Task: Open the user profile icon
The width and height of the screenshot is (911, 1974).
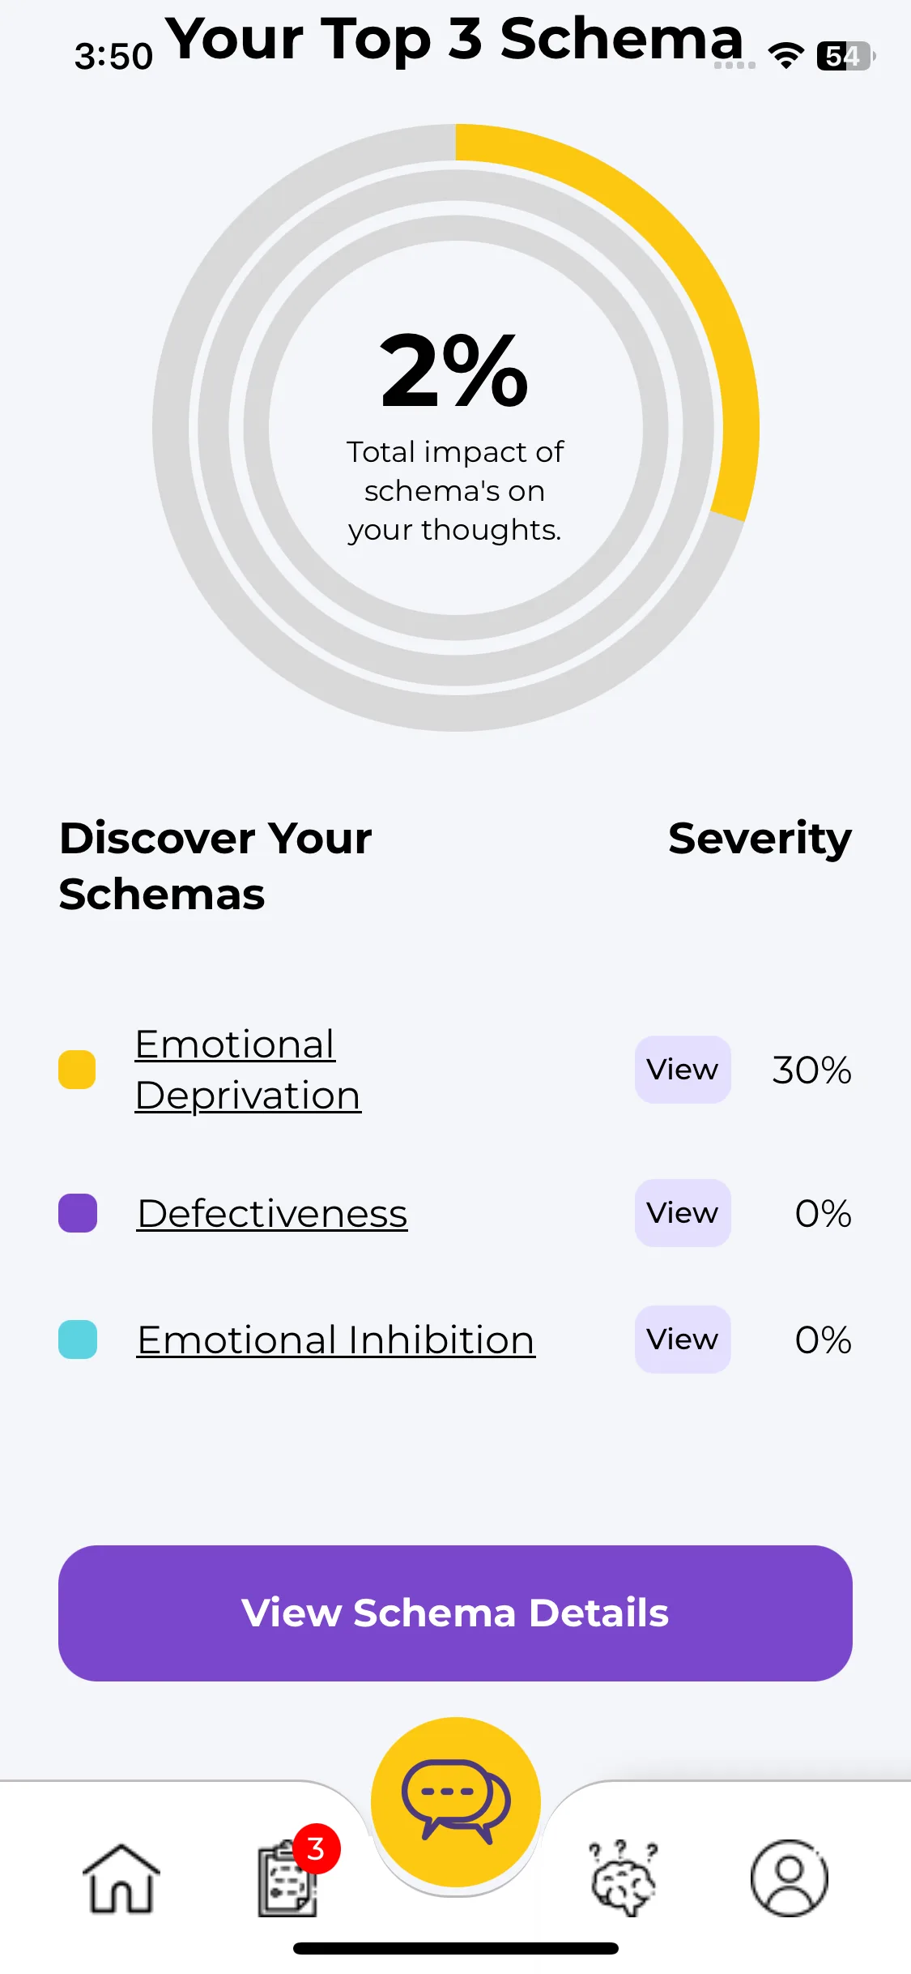Action: pos(790,1878)
